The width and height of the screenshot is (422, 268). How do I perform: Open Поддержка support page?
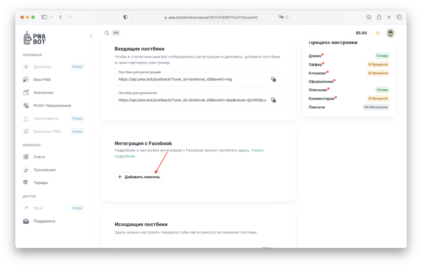[x=44, y=221]
